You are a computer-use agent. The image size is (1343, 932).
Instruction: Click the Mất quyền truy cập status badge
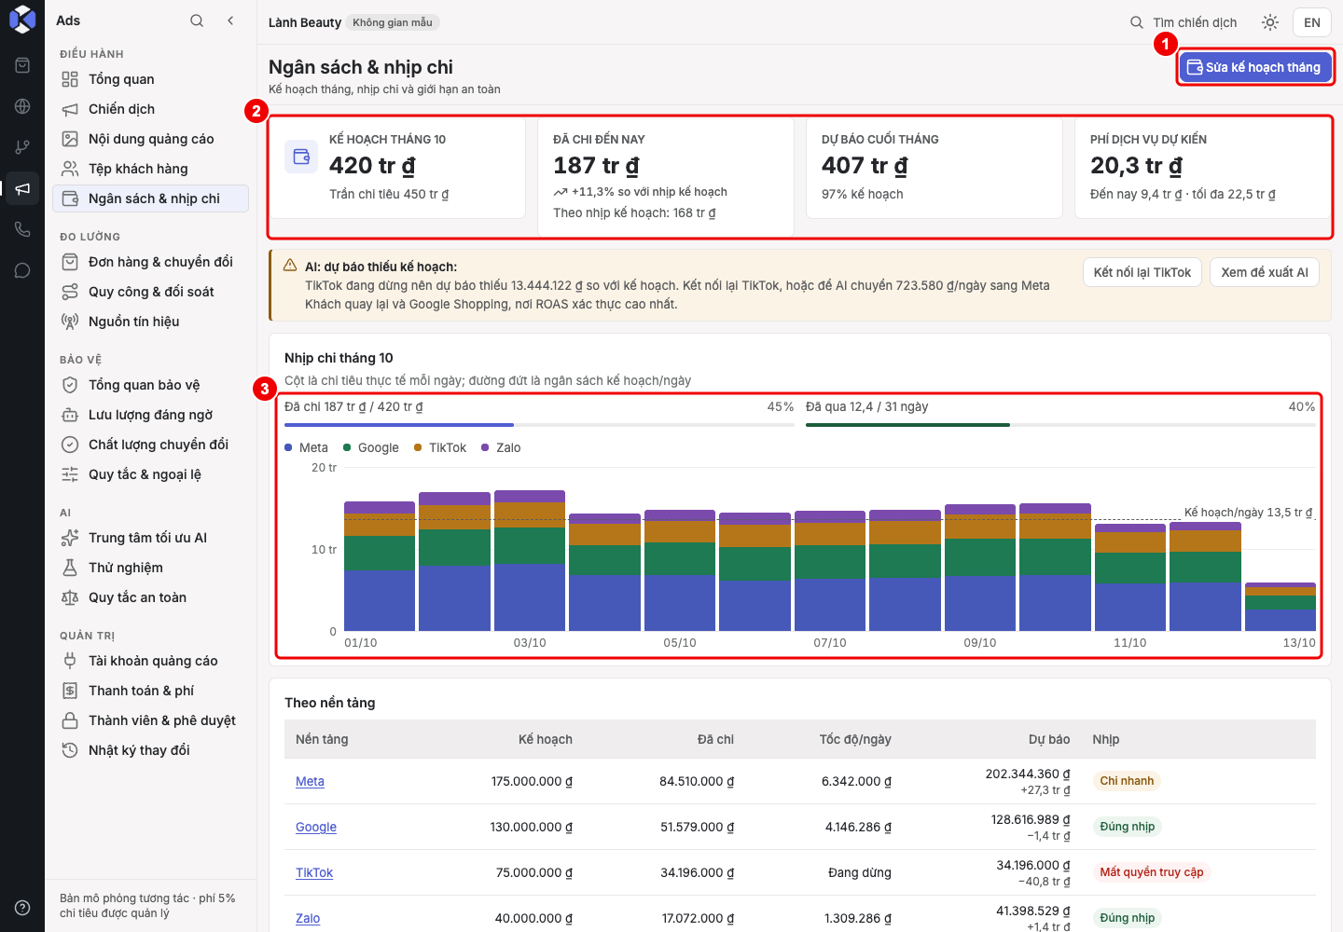[1152, 872]
